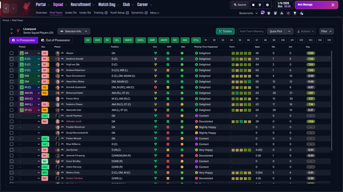Image resolution: width=343 pixels, height=192 pixels.
Task: Open the Career menu
Action: point(145,5)
